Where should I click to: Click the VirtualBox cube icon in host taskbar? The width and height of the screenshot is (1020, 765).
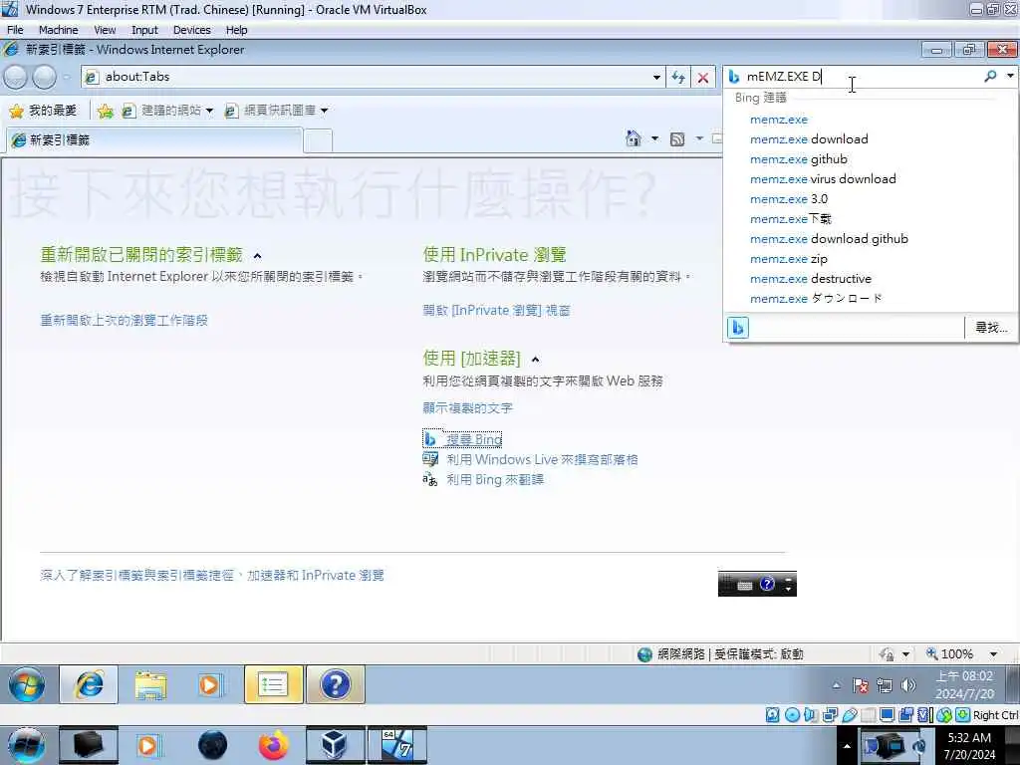334,745
